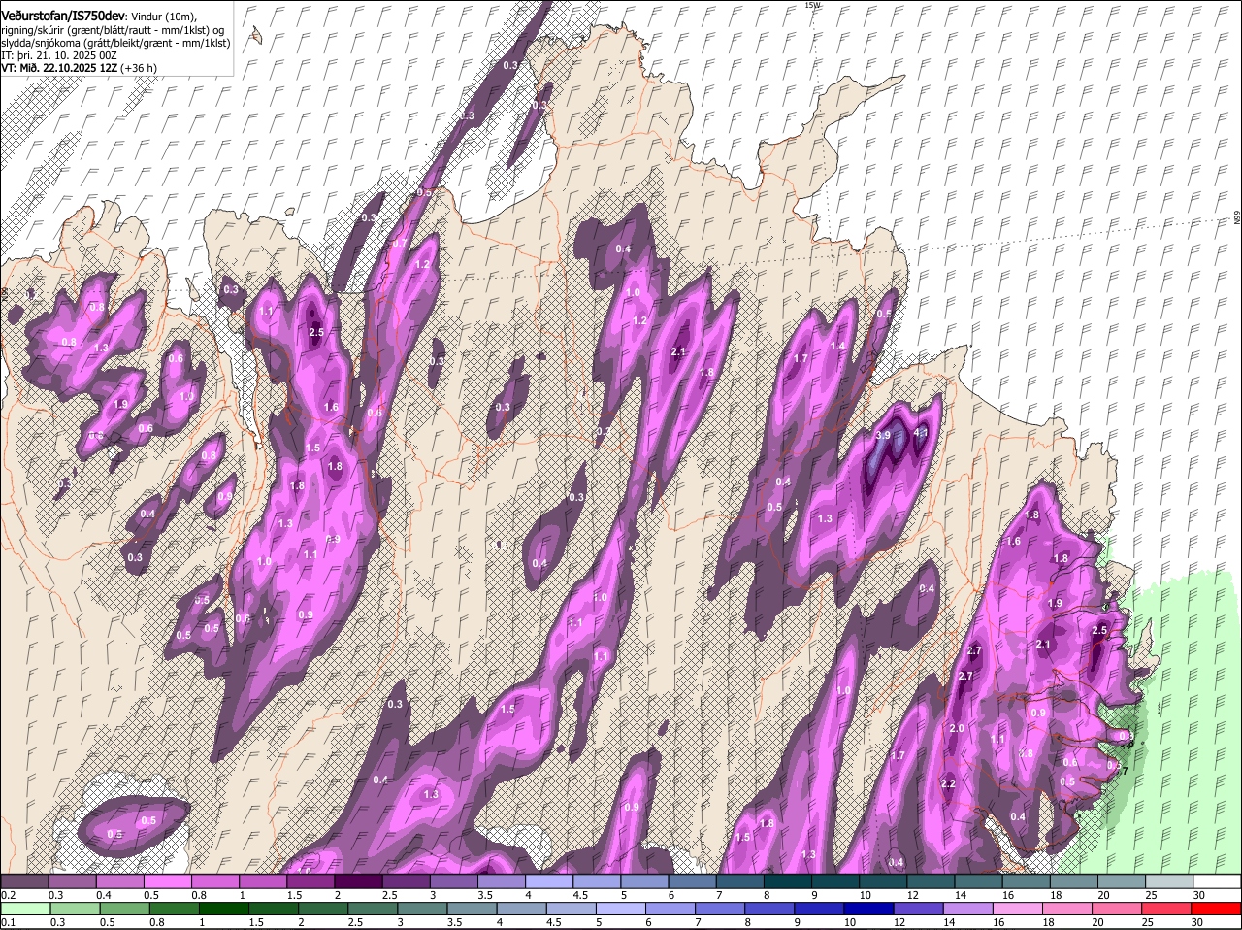1242x930 pixels.
Task: Click the "15W" longitude label
Action: [812, 5]
